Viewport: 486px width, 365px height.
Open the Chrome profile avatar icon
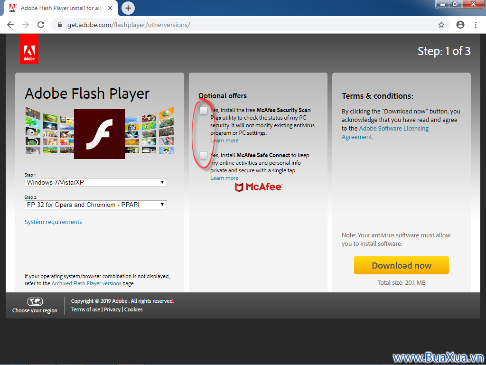(x=460, y=25)
